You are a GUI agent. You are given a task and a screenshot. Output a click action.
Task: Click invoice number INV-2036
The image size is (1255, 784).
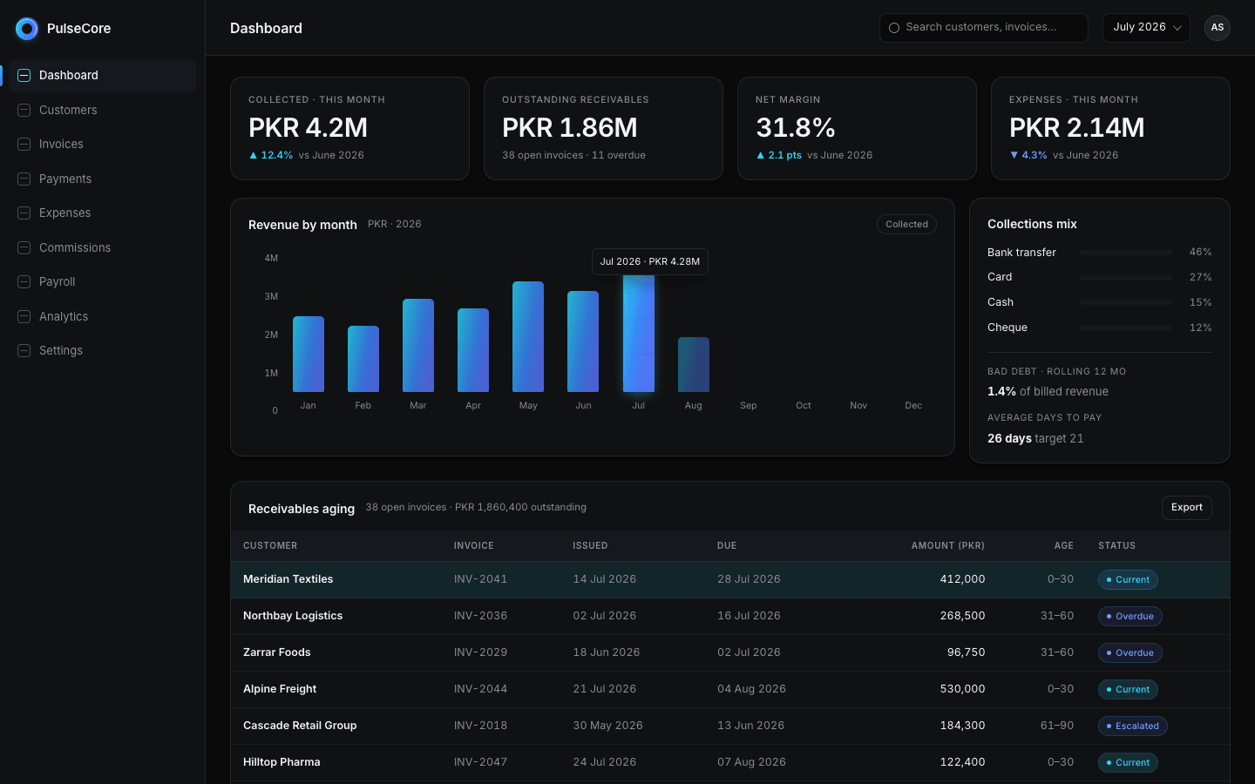(480, 616)
